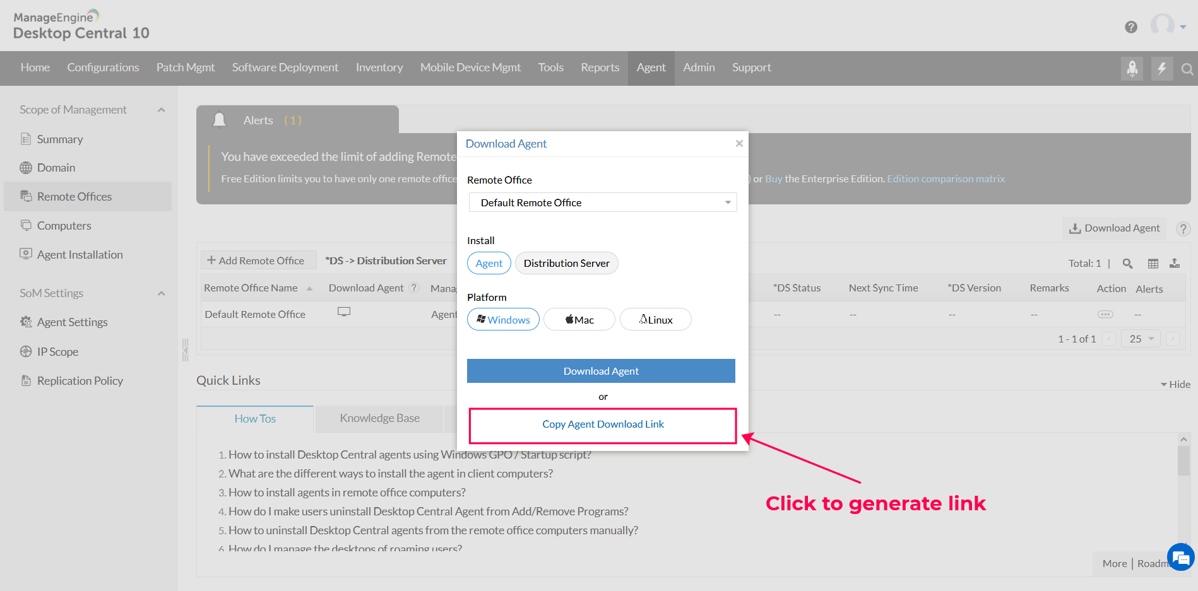Click the Agent Installation sidebar icon

(x=26, y=254)
